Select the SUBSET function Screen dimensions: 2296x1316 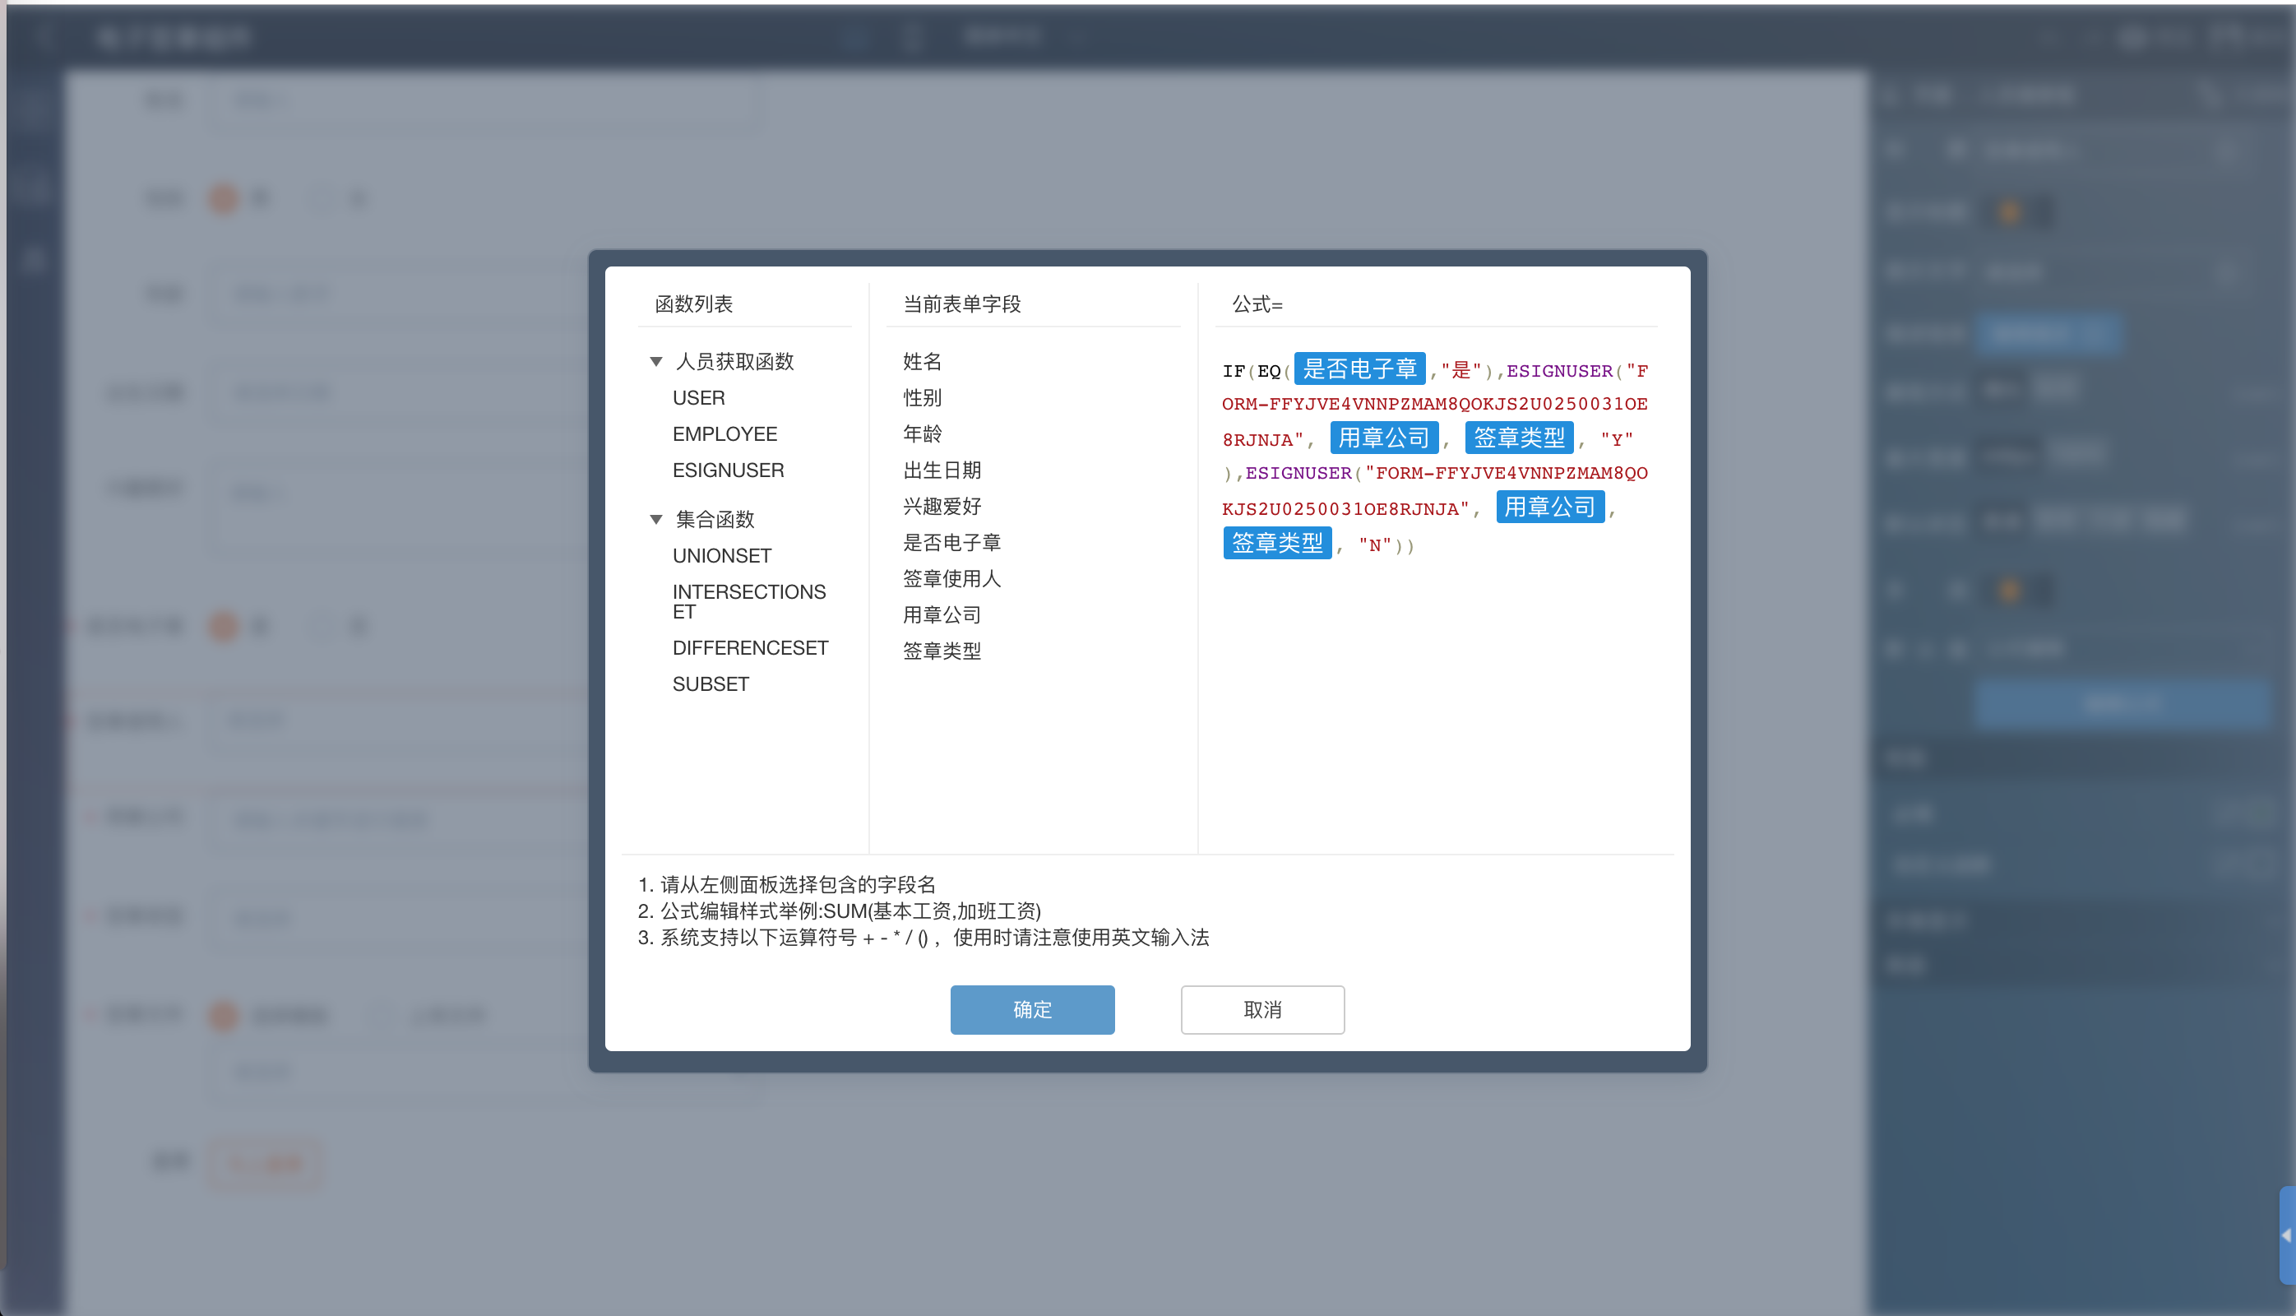(x=711, y=684)
